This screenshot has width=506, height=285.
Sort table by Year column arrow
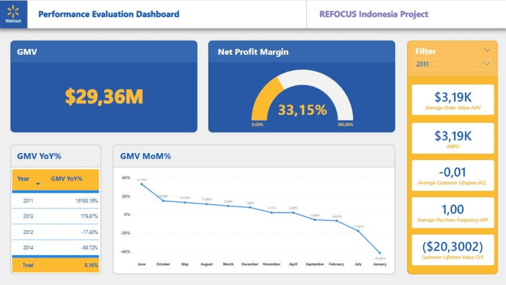pos(38,184)
